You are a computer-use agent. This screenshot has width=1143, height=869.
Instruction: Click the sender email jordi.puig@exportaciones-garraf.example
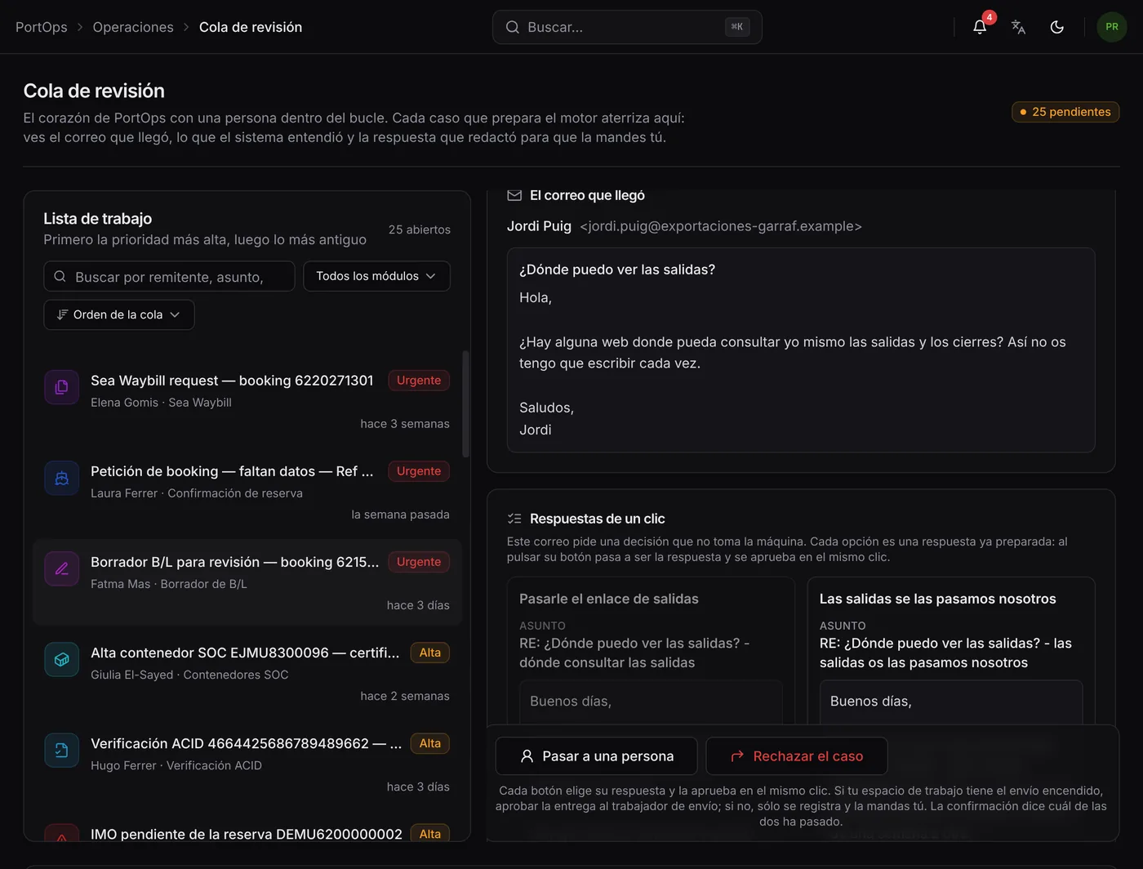click(x=721, y=226)
